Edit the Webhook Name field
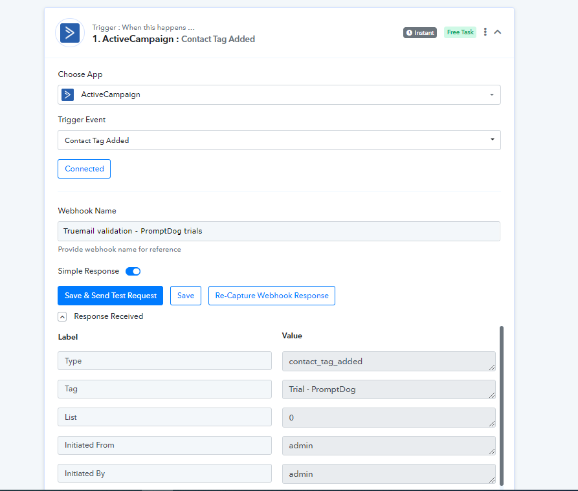The width and height of the screenshot is (578, 491). [x=279, y=232]
